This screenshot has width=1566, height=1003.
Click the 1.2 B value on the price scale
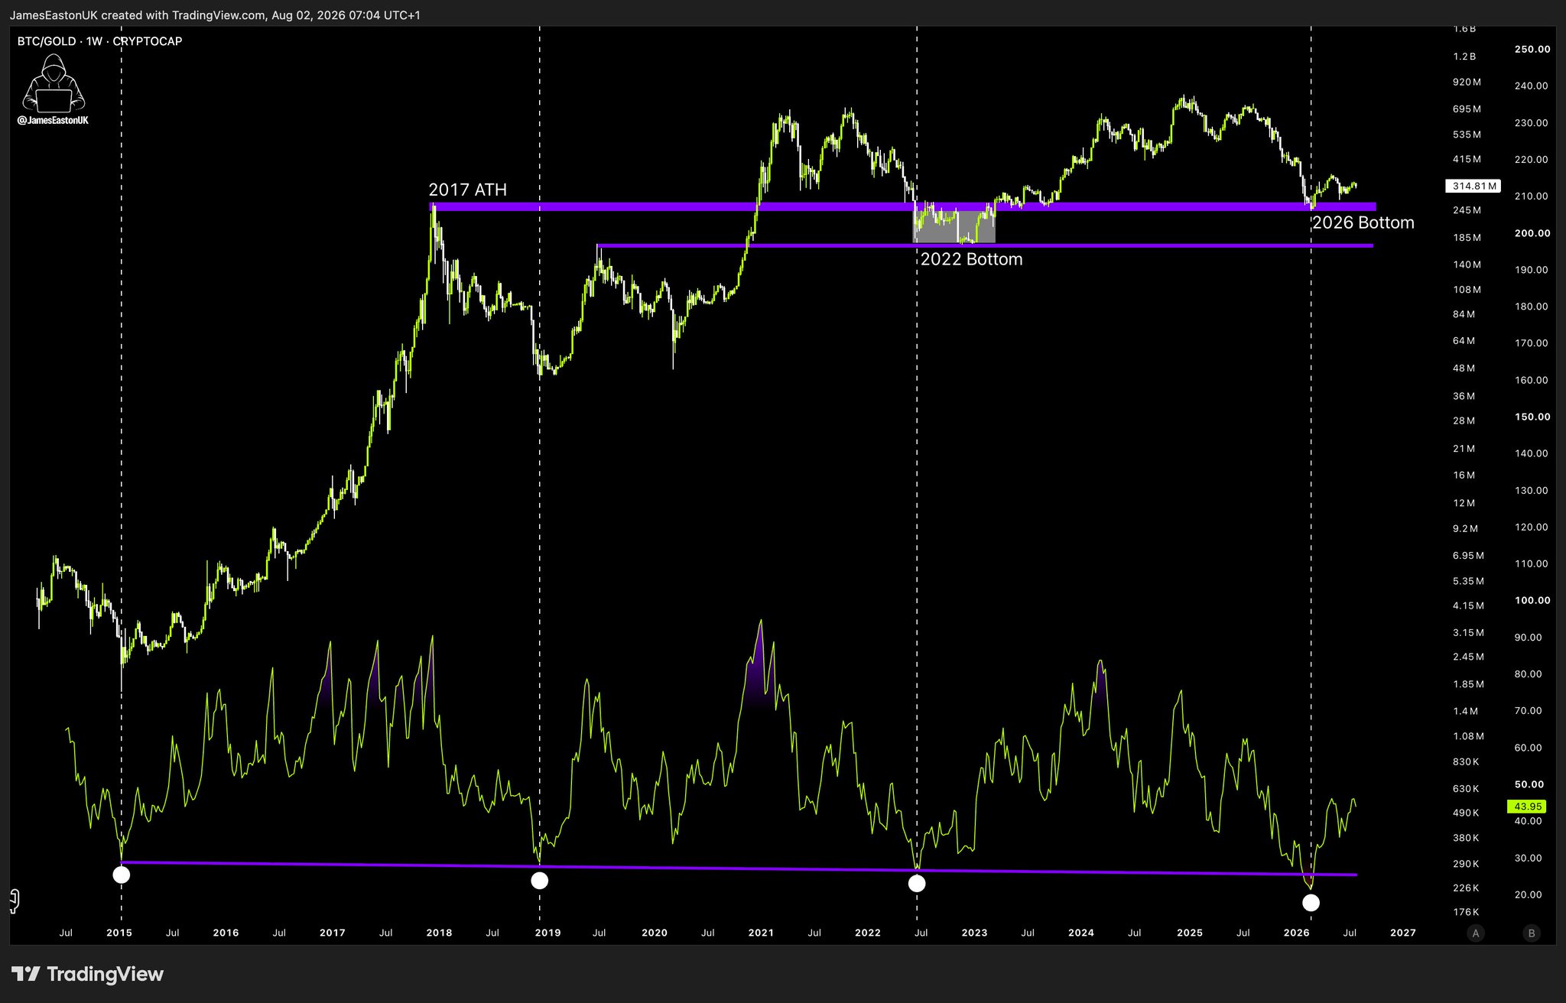1465,57
